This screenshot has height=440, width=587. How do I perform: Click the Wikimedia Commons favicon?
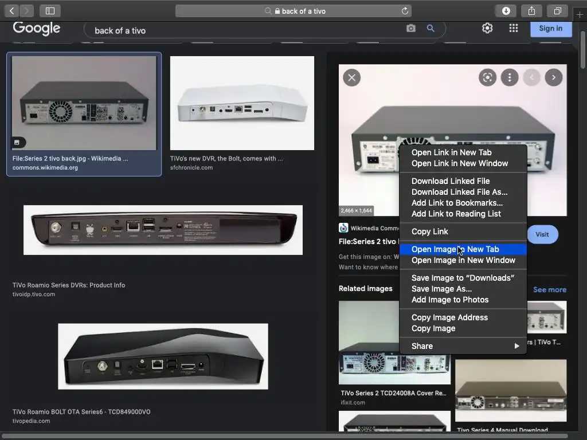[x=343, y=228]
